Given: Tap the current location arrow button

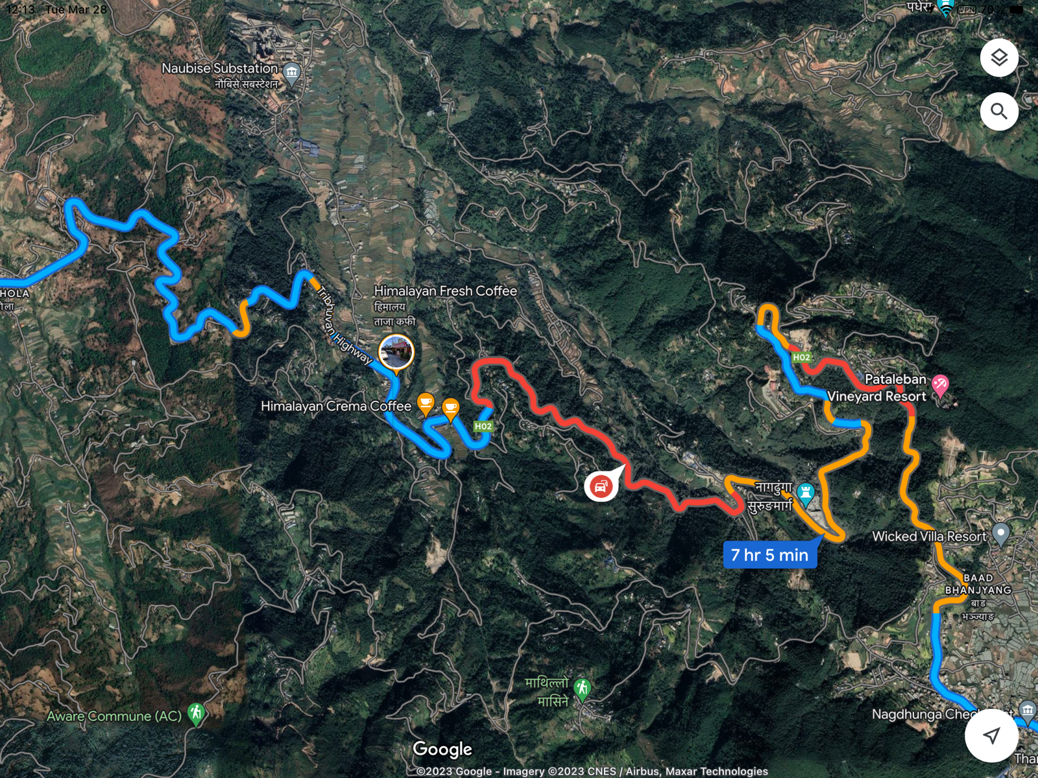Looking at the screenshot, I should tap(991, 735).
